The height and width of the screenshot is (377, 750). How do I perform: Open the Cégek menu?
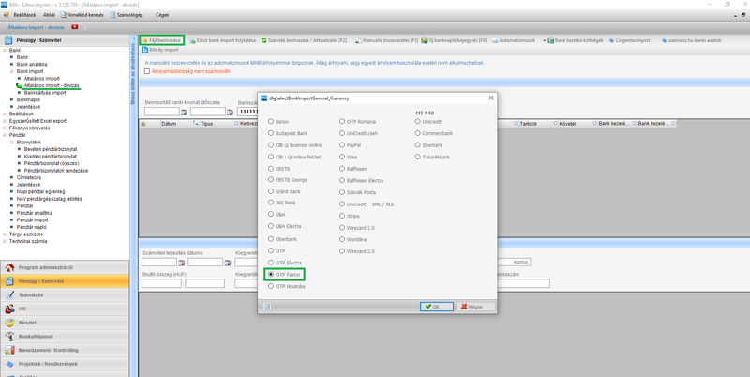[162, 15]
